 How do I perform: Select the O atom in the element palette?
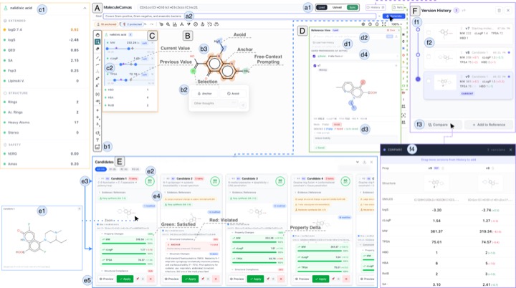[403, 55]
